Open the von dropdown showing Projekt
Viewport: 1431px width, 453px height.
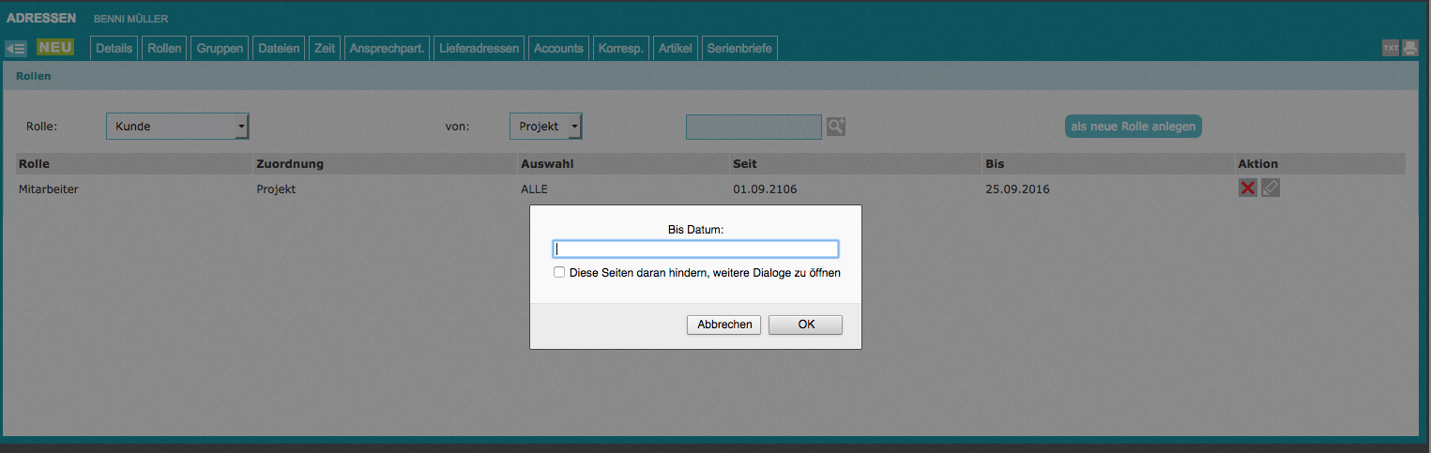[545, 127]
